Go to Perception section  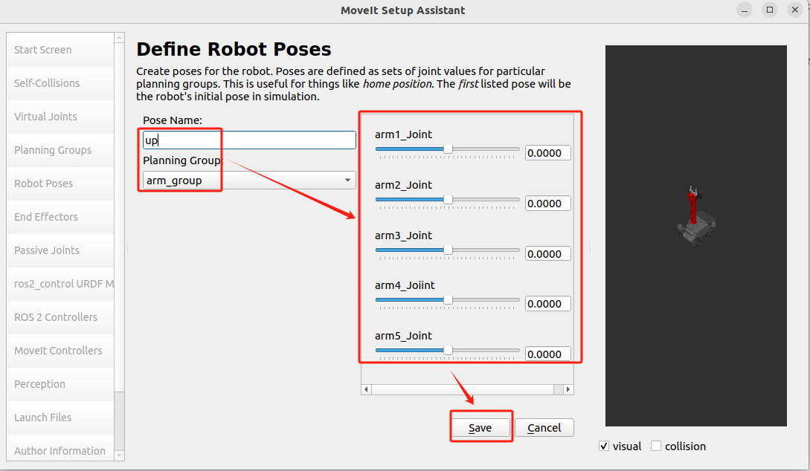coord(60,384)
